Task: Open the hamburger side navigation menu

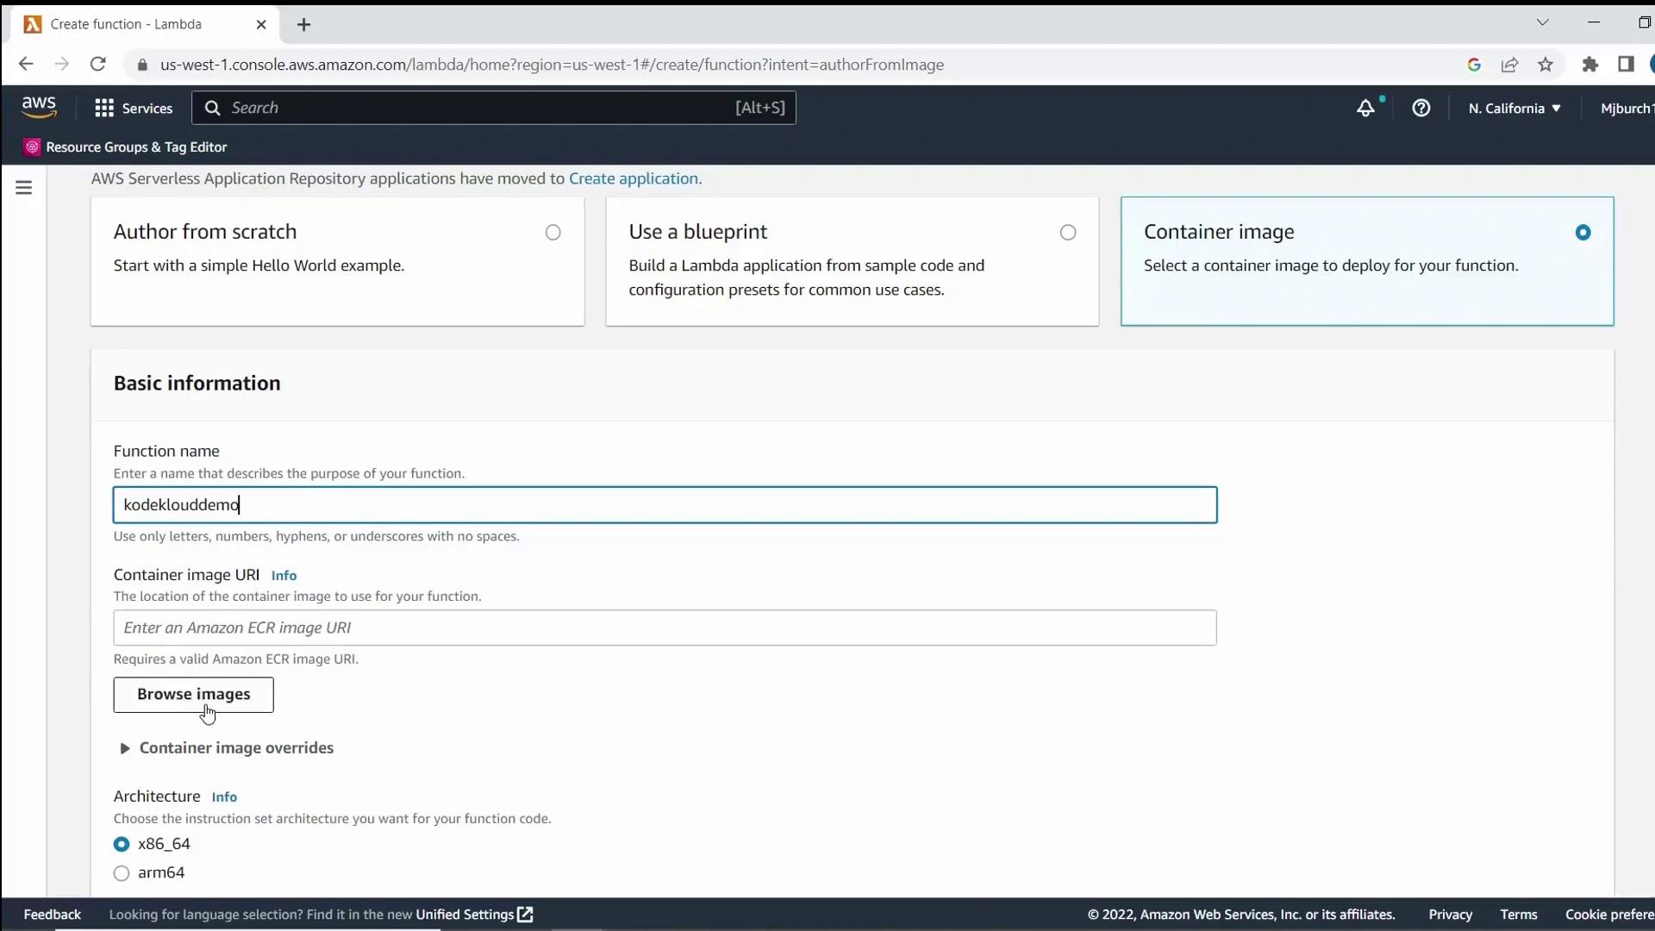Action: coord(24,187)
